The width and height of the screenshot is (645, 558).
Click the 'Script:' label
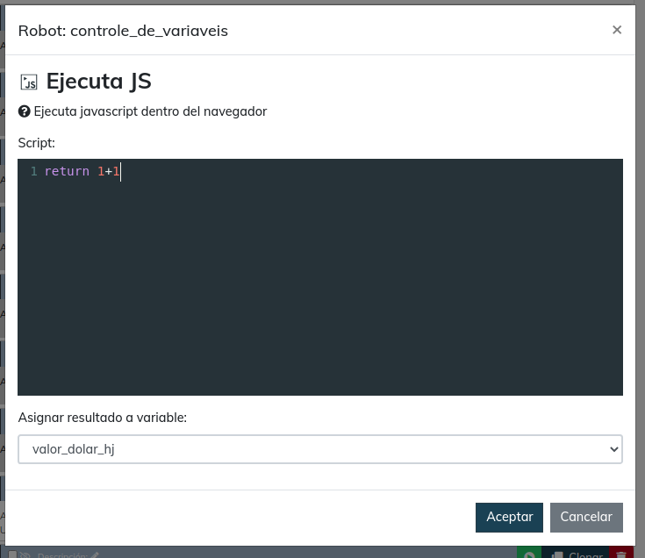(36, 142)
